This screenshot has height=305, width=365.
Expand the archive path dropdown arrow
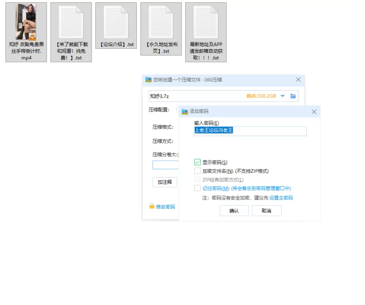(282, 96)
